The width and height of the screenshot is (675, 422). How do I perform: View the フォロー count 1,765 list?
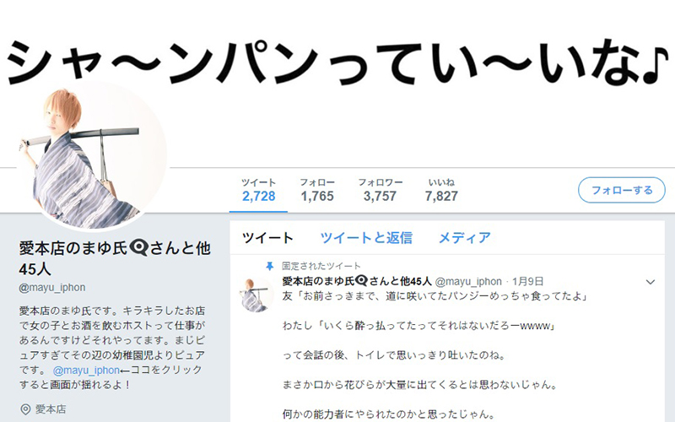coord(317,190)
